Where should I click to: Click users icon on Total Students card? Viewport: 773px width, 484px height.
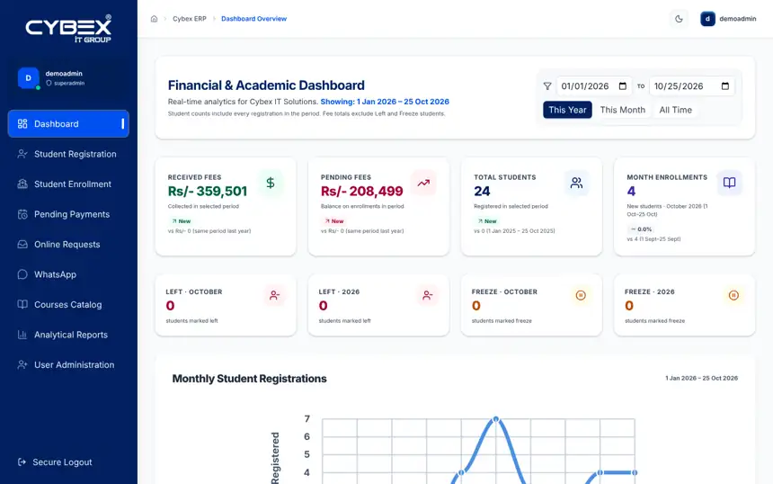[x=576, y=183]
